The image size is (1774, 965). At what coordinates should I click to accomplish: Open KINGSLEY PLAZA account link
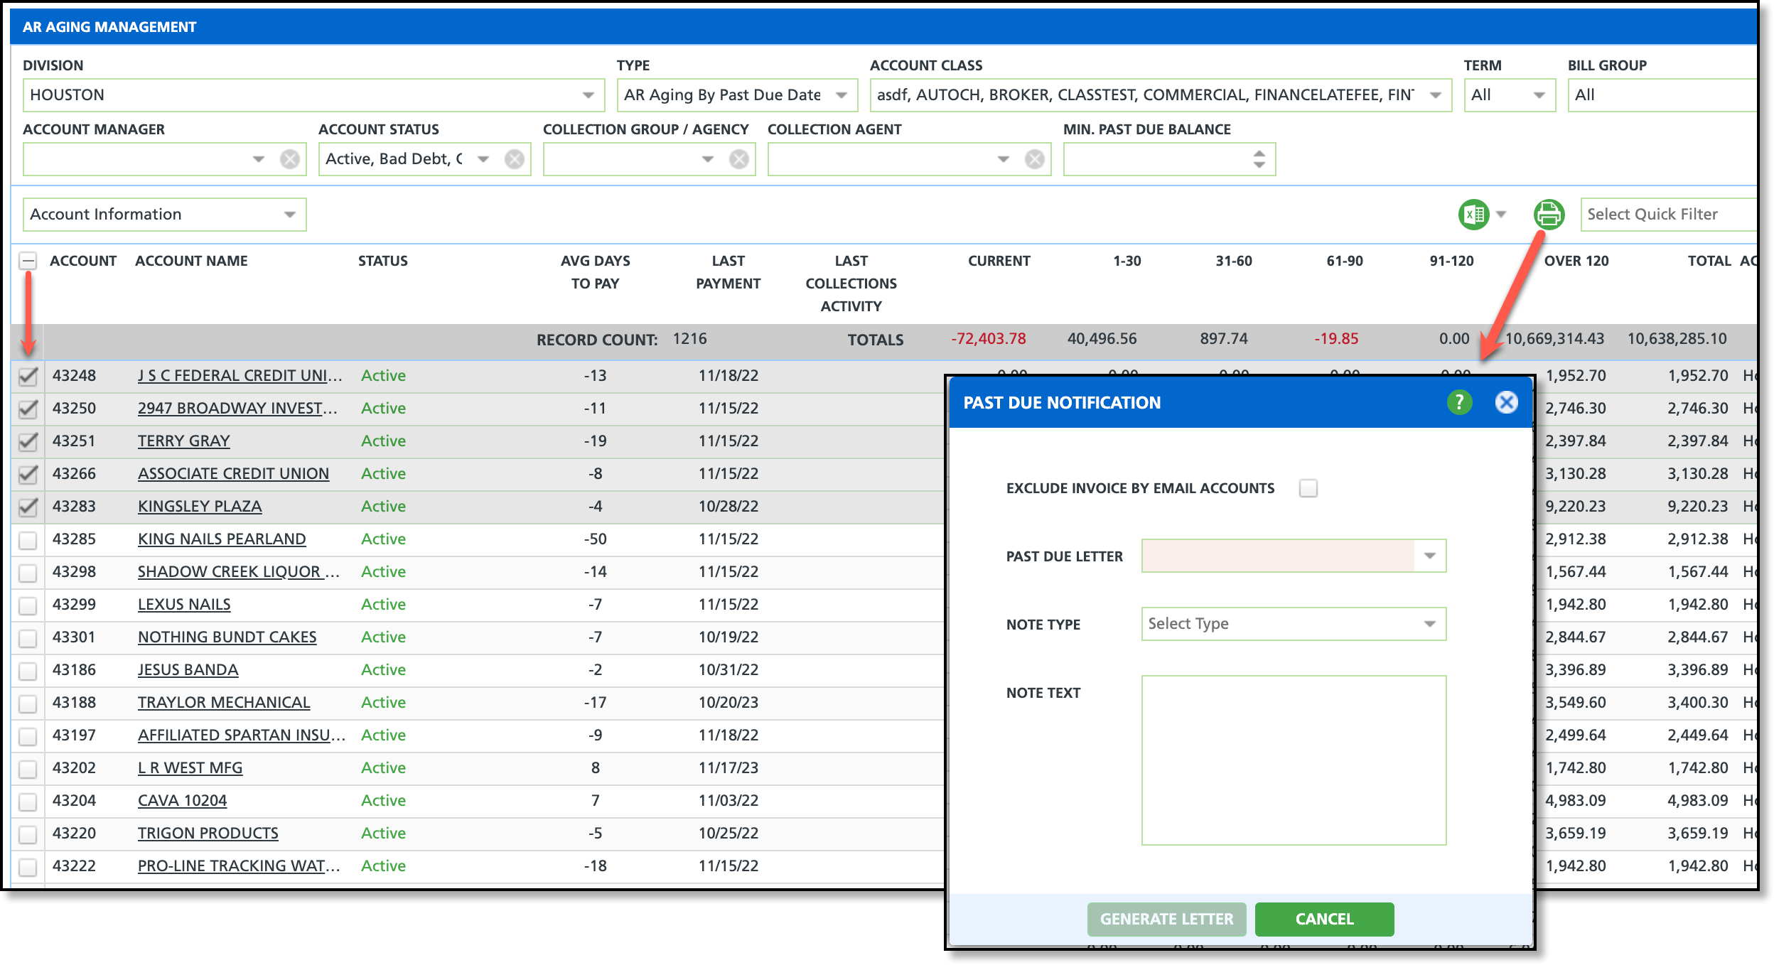coord(200,506)
